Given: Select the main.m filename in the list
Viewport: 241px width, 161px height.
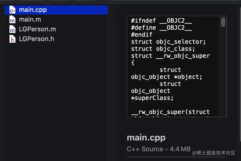Looking at the screenshot, I should point(30,20).
